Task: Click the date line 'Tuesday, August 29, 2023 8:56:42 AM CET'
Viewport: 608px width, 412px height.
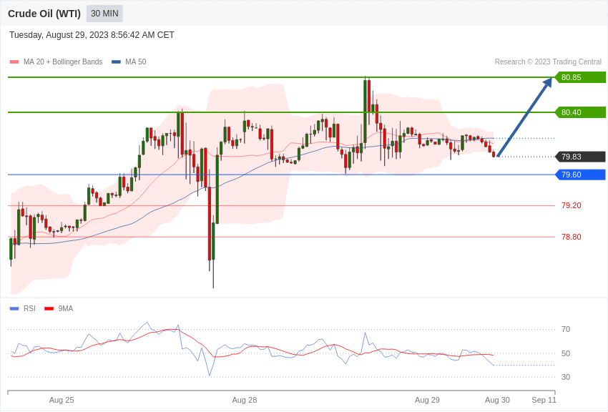Action: pyautogui.click(x=92, y=35)
